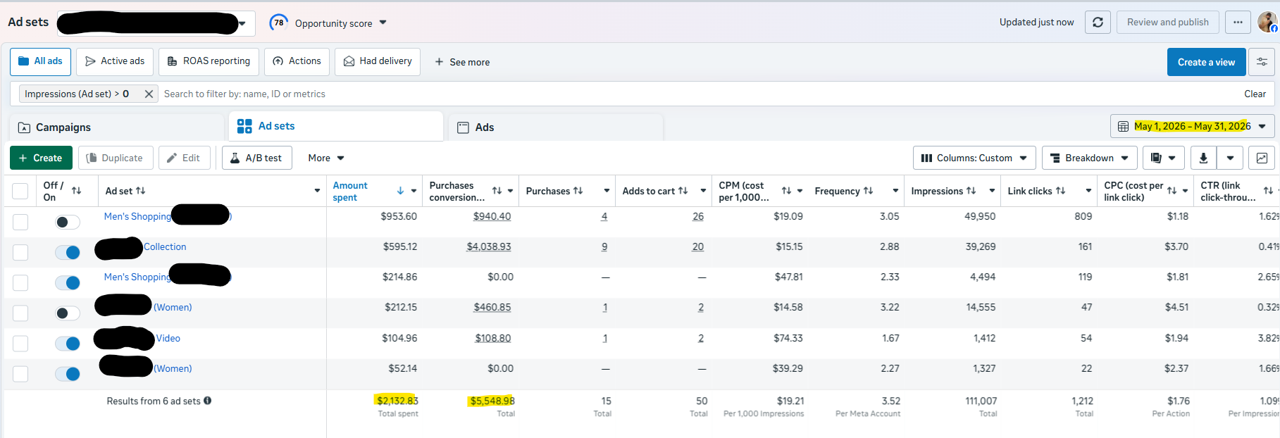Check the $953.60 ad set row checkbox

pos(20,222)
